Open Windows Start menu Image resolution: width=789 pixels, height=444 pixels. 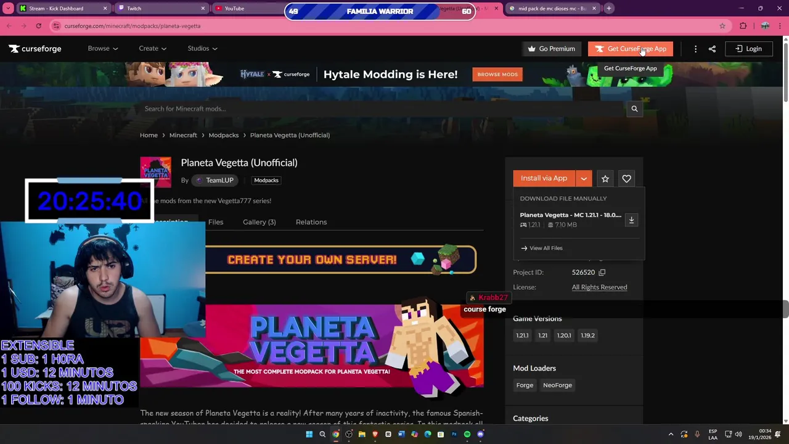[309, 434]
